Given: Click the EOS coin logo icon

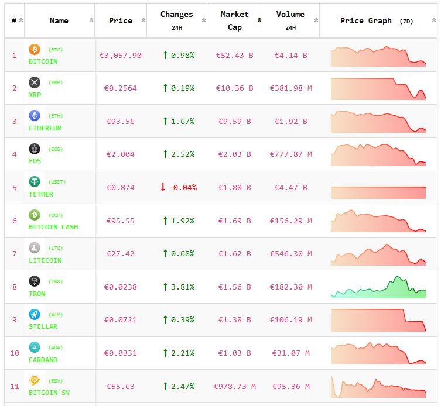Looking at the screenshot, I should 35,149.
